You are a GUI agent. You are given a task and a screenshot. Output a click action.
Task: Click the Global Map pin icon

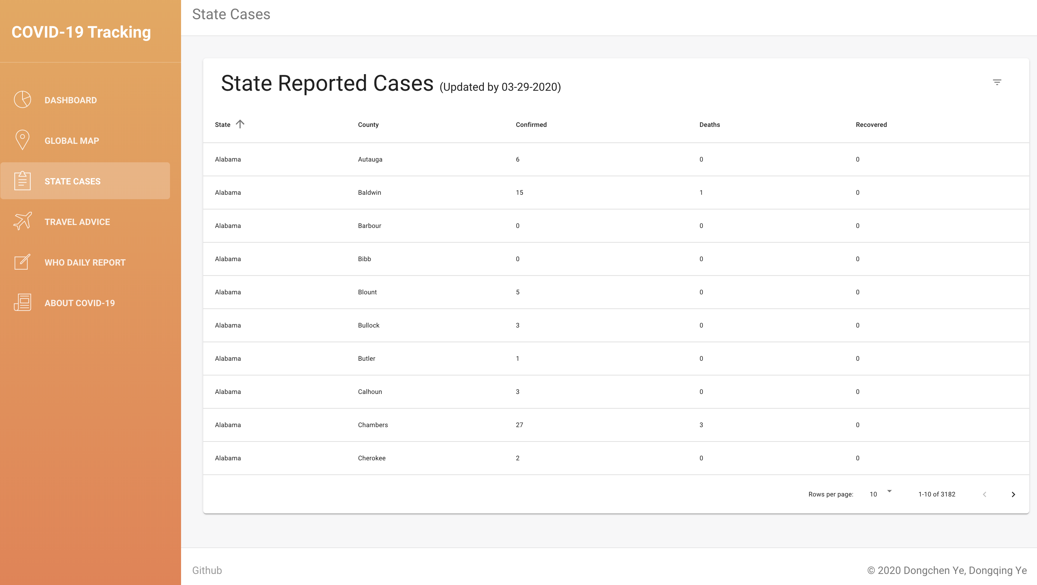(x=22, y=140)
